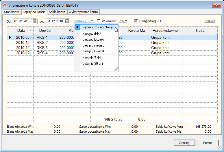The height and width of the screenshot is (152, 224).
Task: Open the Saldo konta tab
Action: tap(57, 12)
